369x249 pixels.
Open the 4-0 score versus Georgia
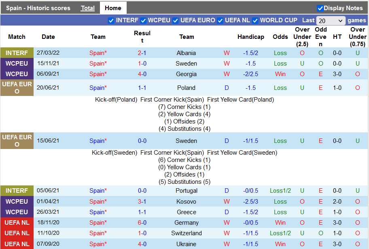[142, 74]
